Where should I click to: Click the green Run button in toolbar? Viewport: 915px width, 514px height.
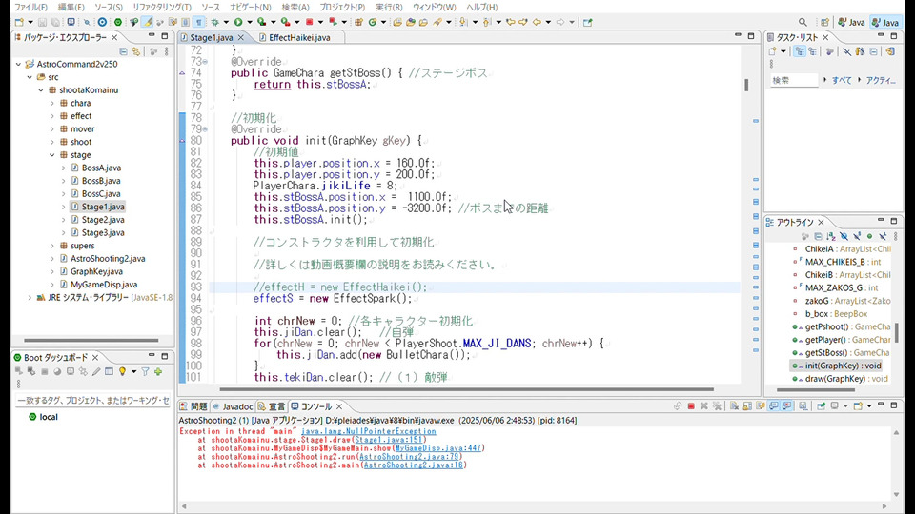click(x=237, y=21)
